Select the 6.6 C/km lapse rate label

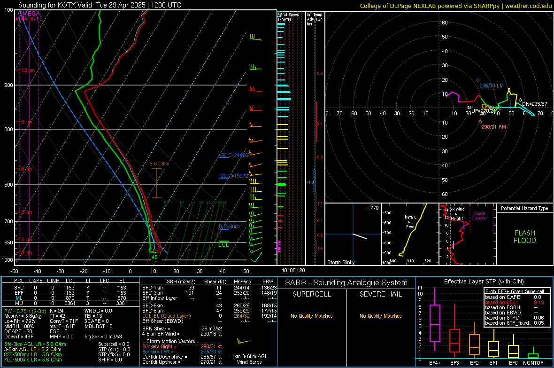(159, 164)
